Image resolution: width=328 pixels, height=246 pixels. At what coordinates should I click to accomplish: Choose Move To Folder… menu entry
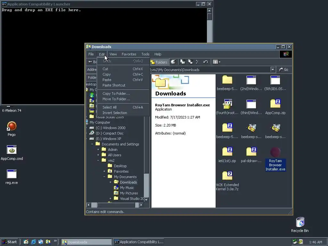(x=123, y=99)
